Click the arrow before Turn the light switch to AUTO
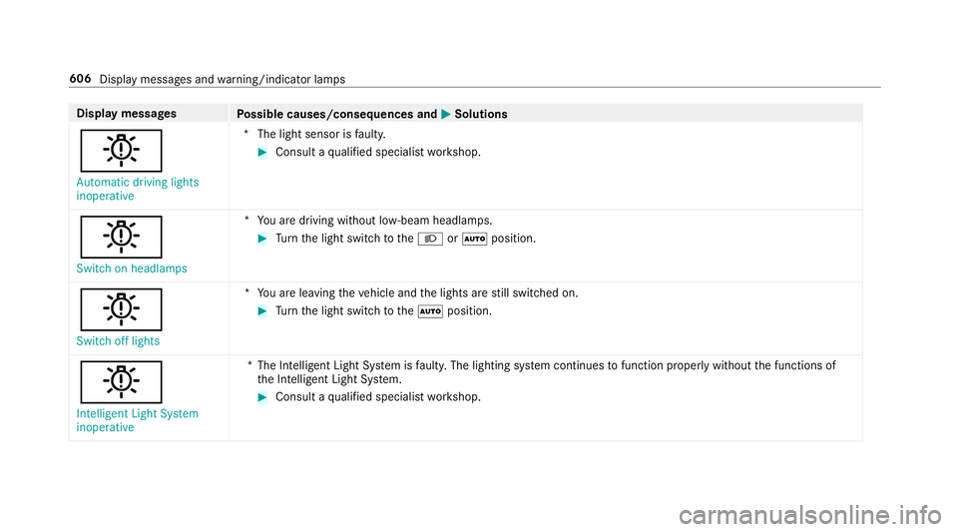The image size is (958, 532). pyautogui.click(x=262, y=311)
